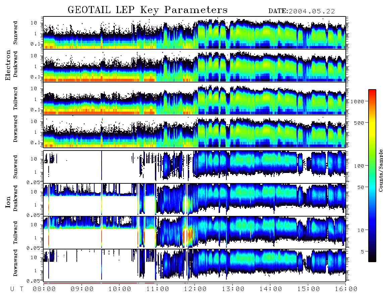Viewport: 383px width, 295px height.
Task: Click the 1000 color bar tick label
Action: tap(357, 102)
